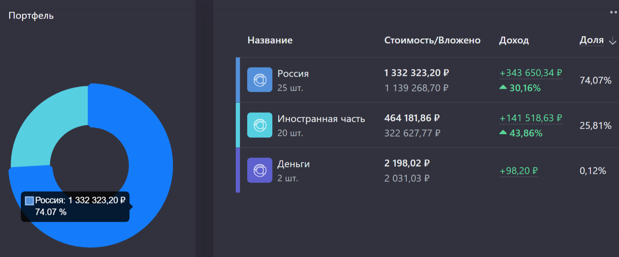This screenshot has height=257, width=619.
Task: Click the +141 518,63 ₽ income value
Action: 531,118
